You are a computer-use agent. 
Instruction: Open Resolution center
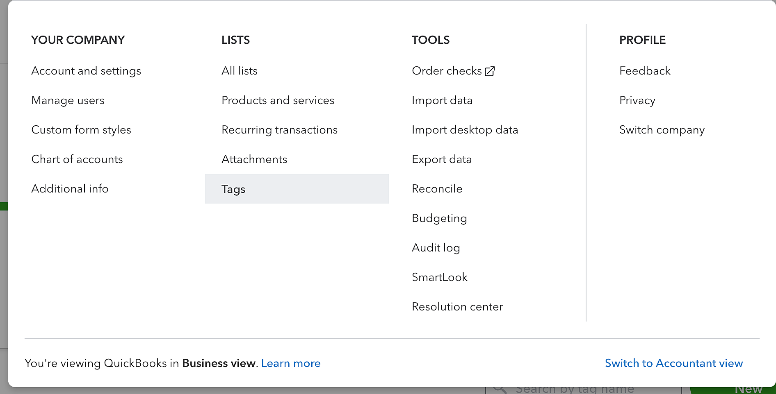(x=457, y=307)
